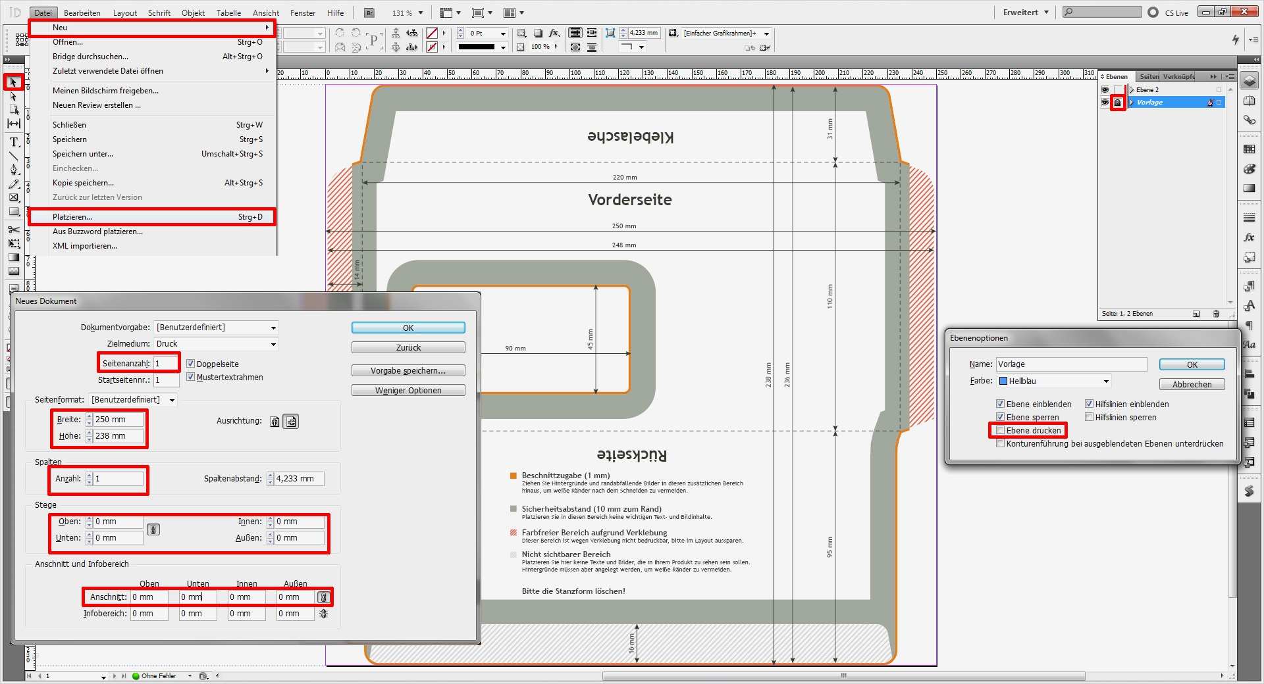Choose landscape orientation icon in Ausrichtung
Screen dimensions: 1264x684
pyautogui.click(x=291, y=422)
